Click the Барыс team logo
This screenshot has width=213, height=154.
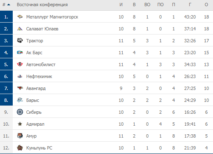20,100
